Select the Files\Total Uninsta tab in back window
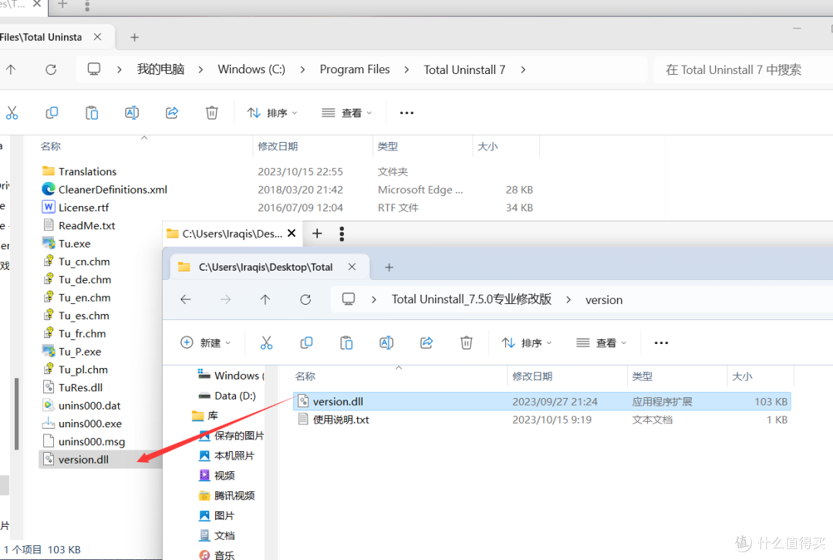Image resolution: width=833 pixels, height=560 pixels. pos(41,37)
